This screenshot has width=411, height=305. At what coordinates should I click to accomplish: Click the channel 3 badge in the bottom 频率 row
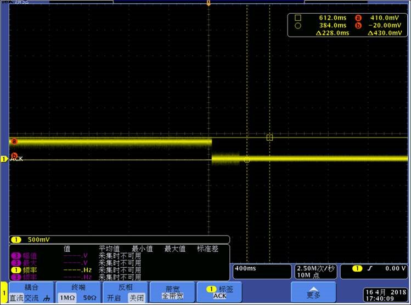tap(16, 277)
